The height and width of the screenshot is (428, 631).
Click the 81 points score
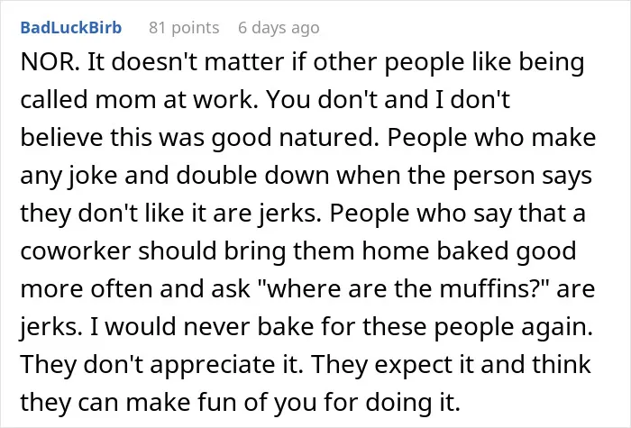click(x=184, y=28)
